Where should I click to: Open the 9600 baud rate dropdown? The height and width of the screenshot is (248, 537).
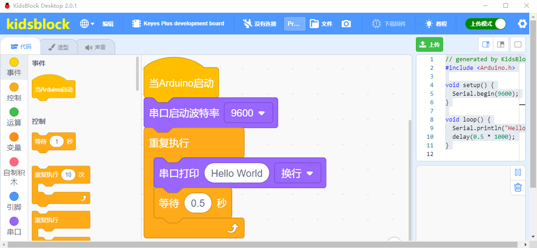point(248,113)
